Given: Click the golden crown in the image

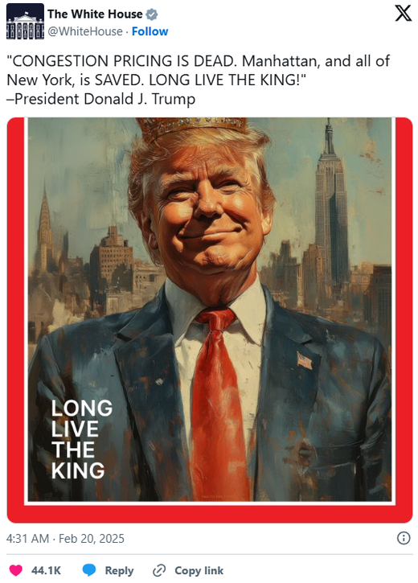Looking at the screenshot, I should pyautogui.click(x=192, y=129).
